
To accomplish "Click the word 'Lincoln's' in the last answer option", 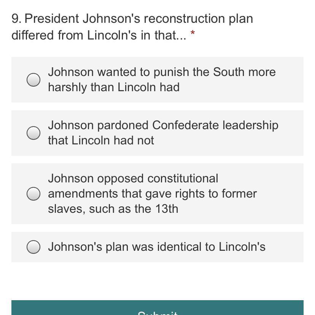I will (x=242, y=247).
